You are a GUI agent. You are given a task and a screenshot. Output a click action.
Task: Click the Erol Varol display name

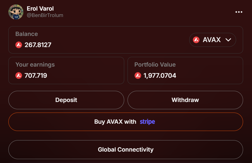40,9
